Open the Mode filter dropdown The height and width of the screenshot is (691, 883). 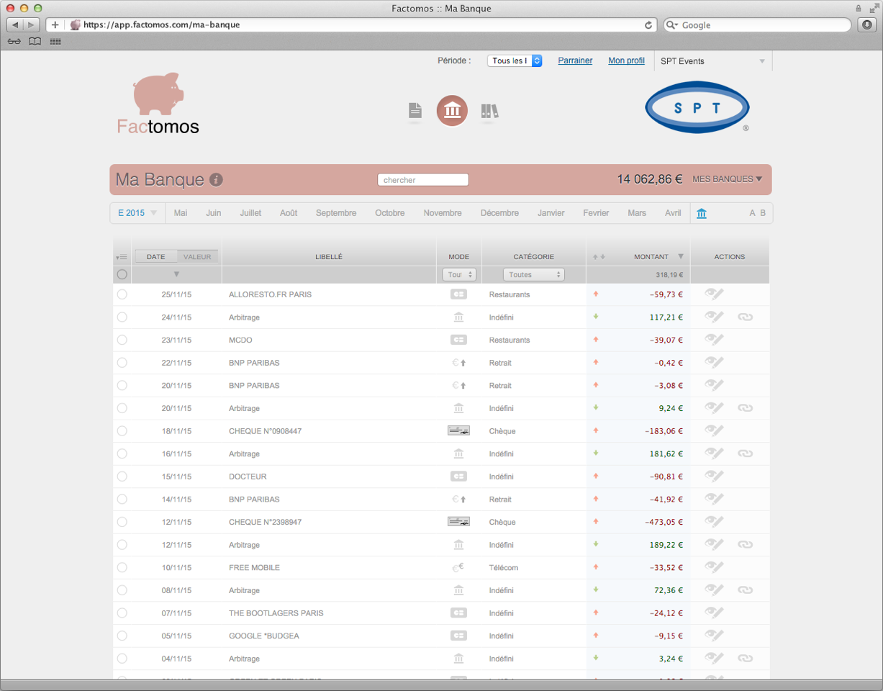(x=459, y=274)
